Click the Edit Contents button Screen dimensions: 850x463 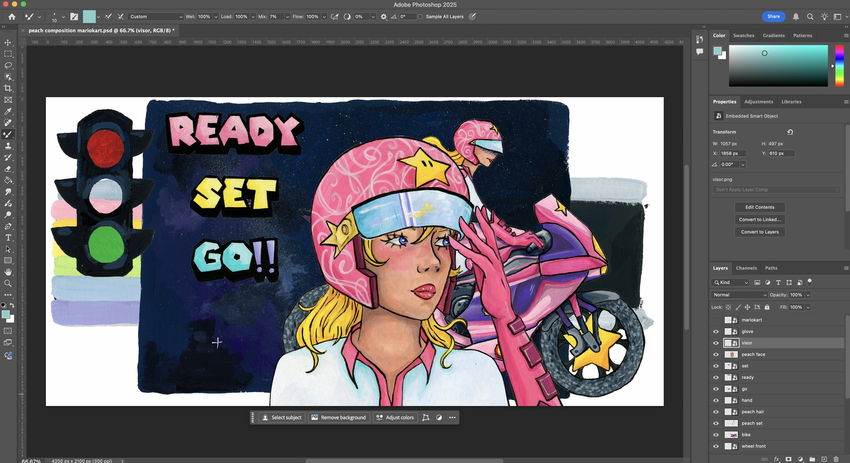pyautogui.click(x=760, y=207)
